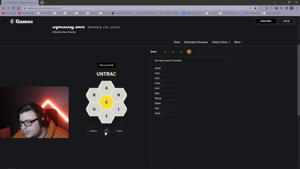The width and height of the screenshot is (300, 169).
Task: Open the Stats link
Action: click(177, 42)
